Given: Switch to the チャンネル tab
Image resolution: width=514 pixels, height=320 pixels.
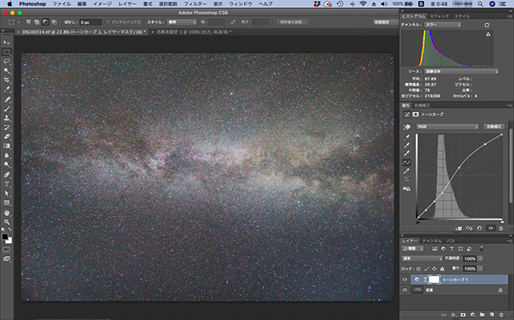Looking at the screenshot, I should click(432, 241).
